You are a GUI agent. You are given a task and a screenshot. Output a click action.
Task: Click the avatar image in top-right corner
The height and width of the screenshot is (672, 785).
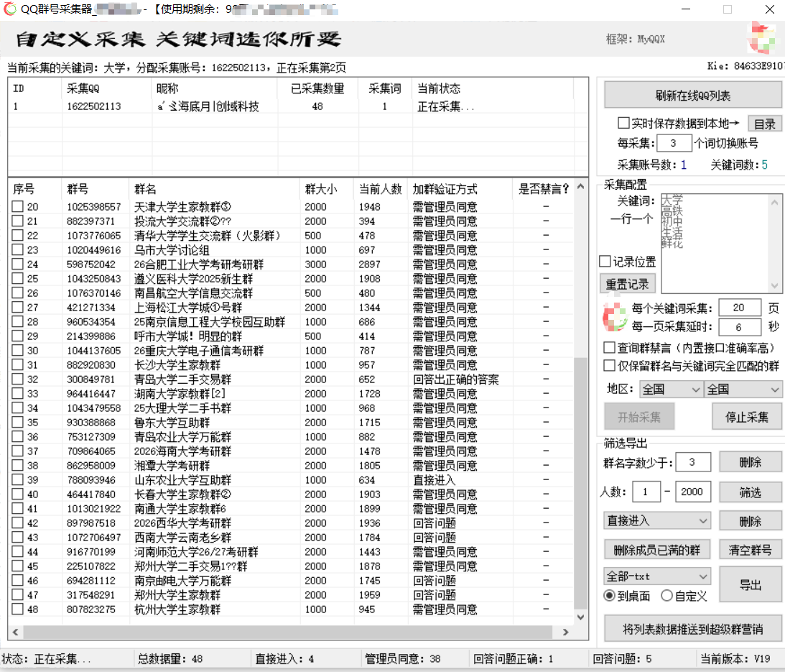point(762,38)
